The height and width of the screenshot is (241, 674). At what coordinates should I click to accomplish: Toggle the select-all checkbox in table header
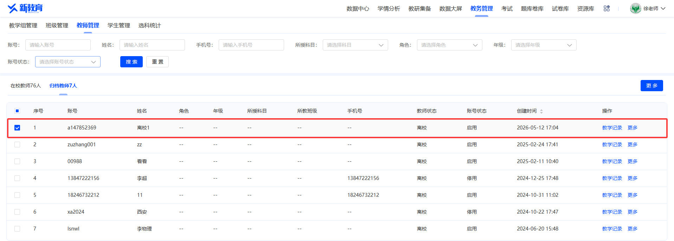click(x=17, y=111)
